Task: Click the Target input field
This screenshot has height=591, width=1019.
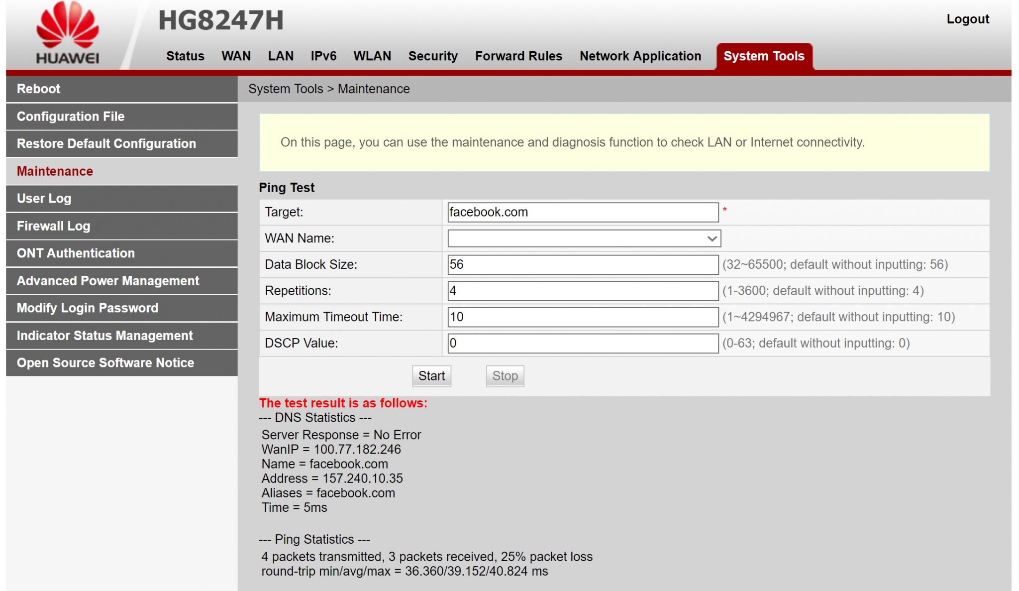Action: pyautogui.click(x=583, y=212)
